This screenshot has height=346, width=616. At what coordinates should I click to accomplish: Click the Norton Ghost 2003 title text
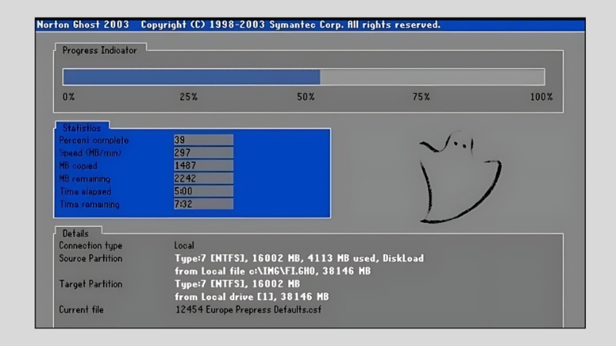pyautogui.click(x=83, y=25)
